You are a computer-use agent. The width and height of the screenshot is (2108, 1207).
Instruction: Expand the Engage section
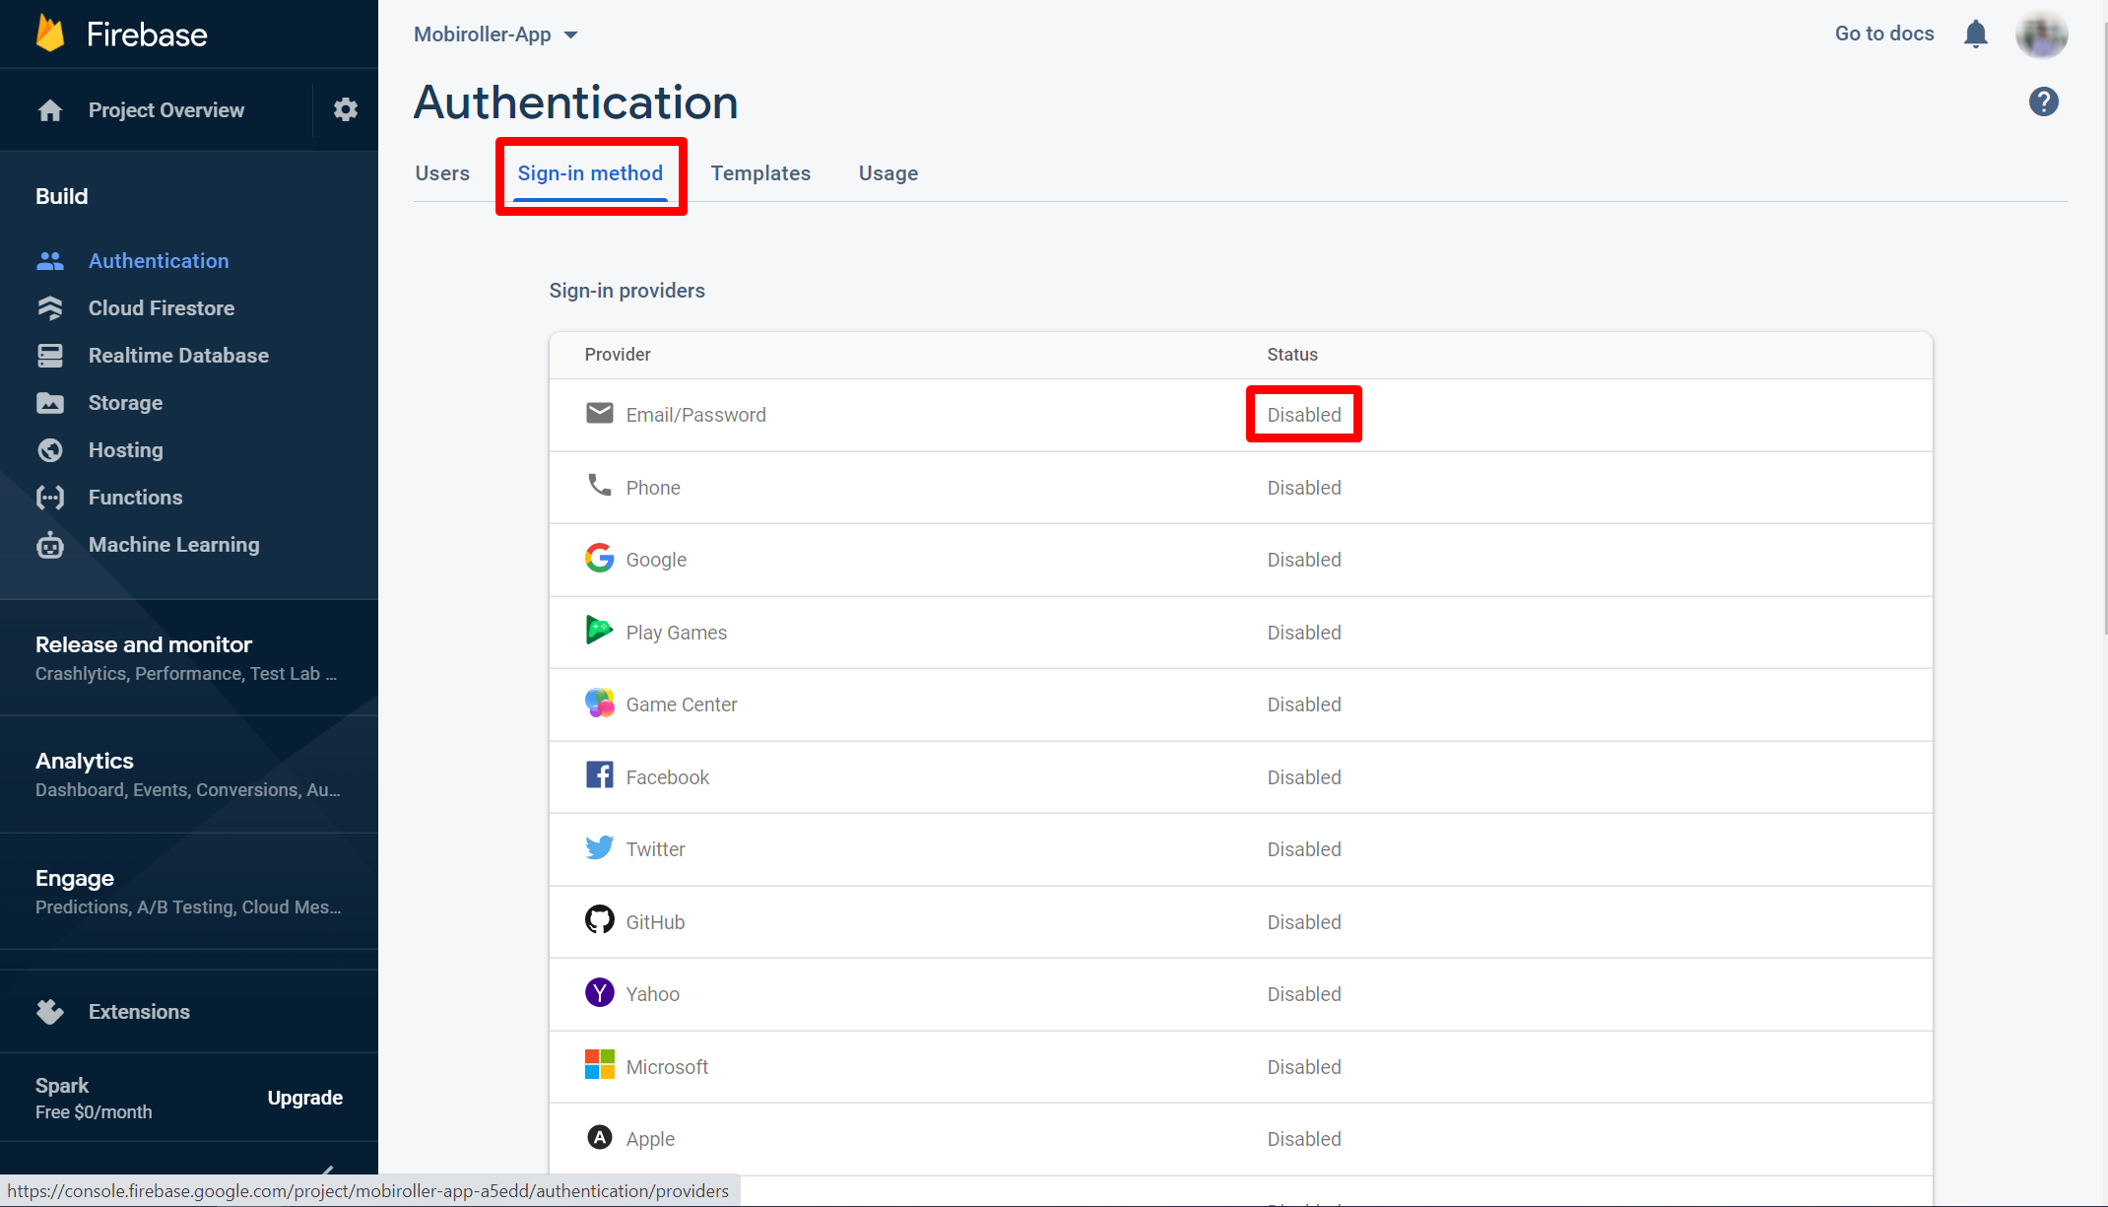[x=189, y=892]
